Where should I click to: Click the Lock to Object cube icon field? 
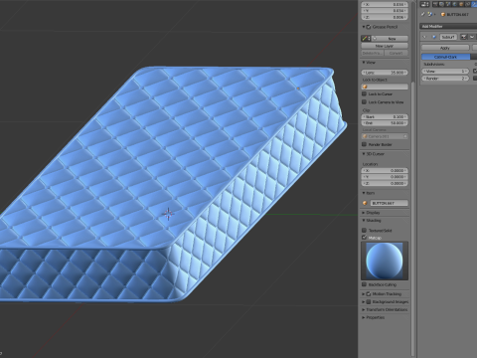click(x=385, y=87)
